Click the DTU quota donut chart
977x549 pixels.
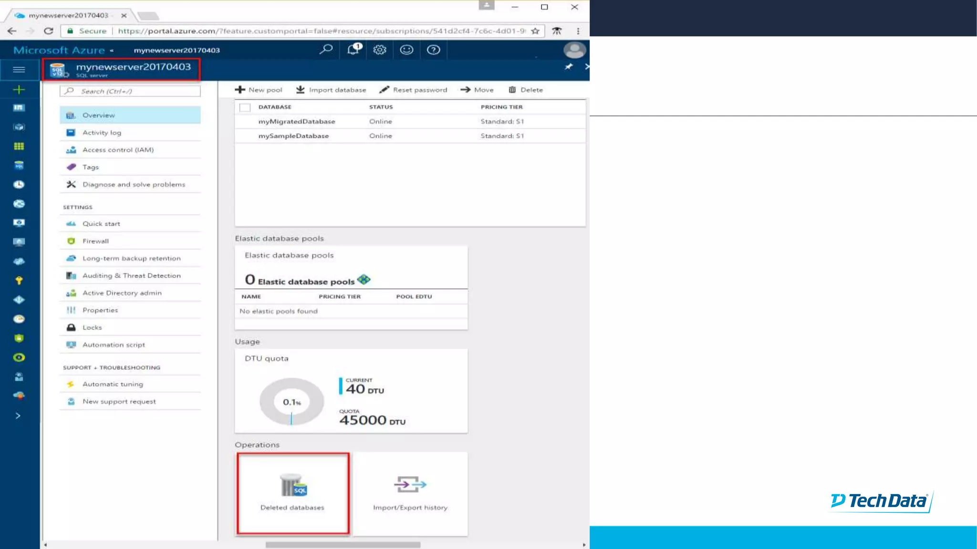click(291, 402)
